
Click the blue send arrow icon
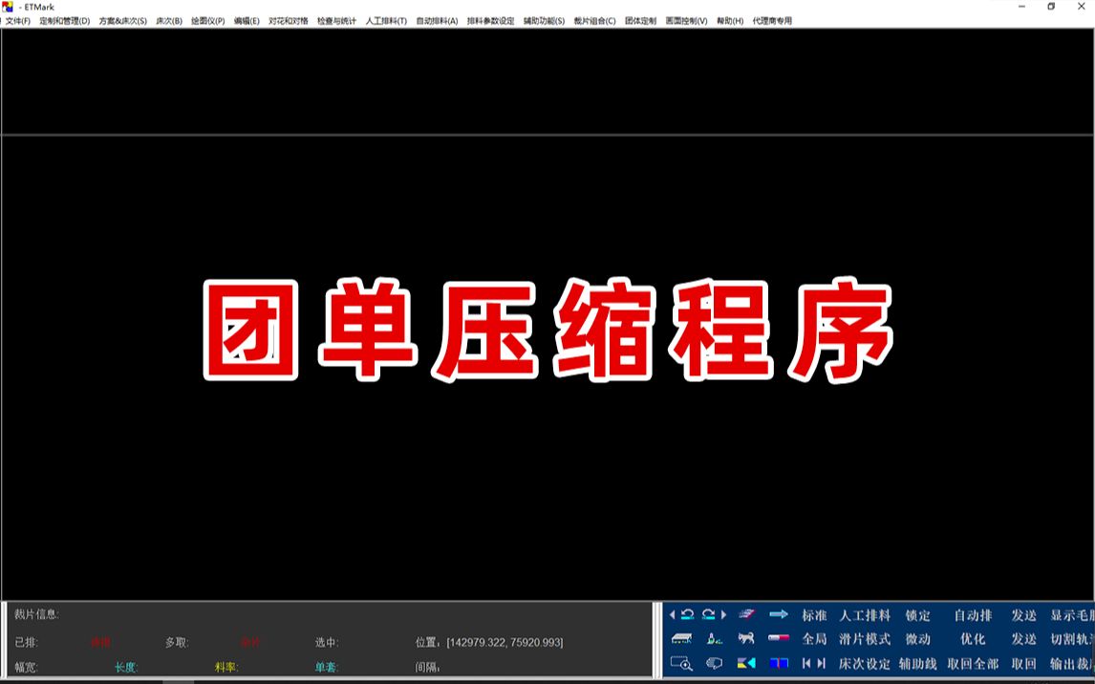coord(778,613)
